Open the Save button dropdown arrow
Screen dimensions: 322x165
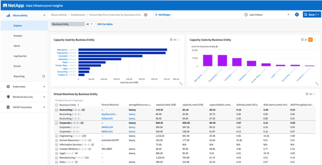click(x=318, y=15)
